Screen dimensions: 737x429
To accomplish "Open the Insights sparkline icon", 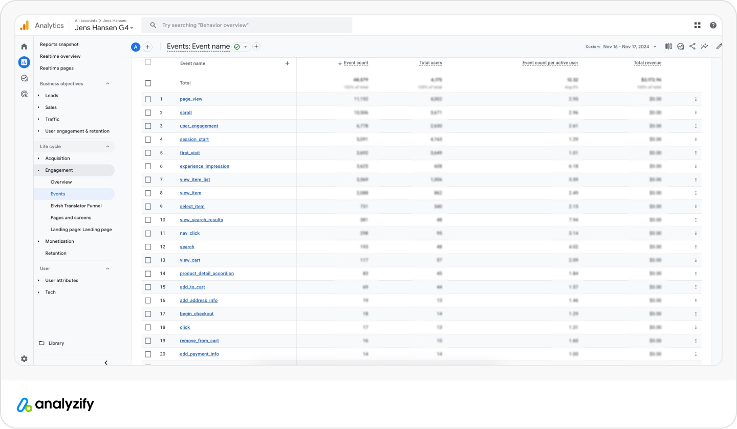I will coord(704,47).
